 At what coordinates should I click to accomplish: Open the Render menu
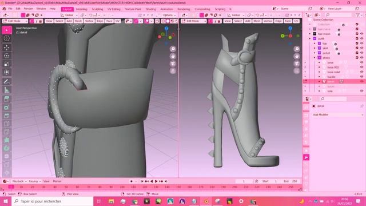click(28, 9)
